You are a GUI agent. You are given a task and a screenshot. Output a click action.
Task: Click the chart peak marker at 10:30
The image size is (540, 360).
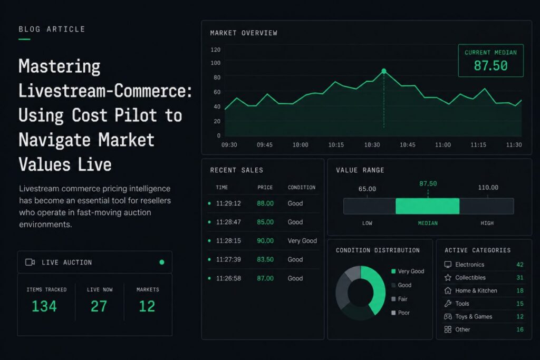tap(384, 71)
